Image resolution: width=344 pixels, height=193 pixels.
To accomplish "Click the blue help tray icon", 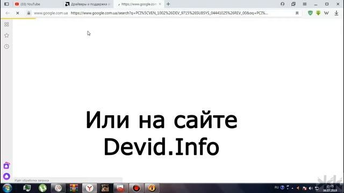I will tap(282, 188).
